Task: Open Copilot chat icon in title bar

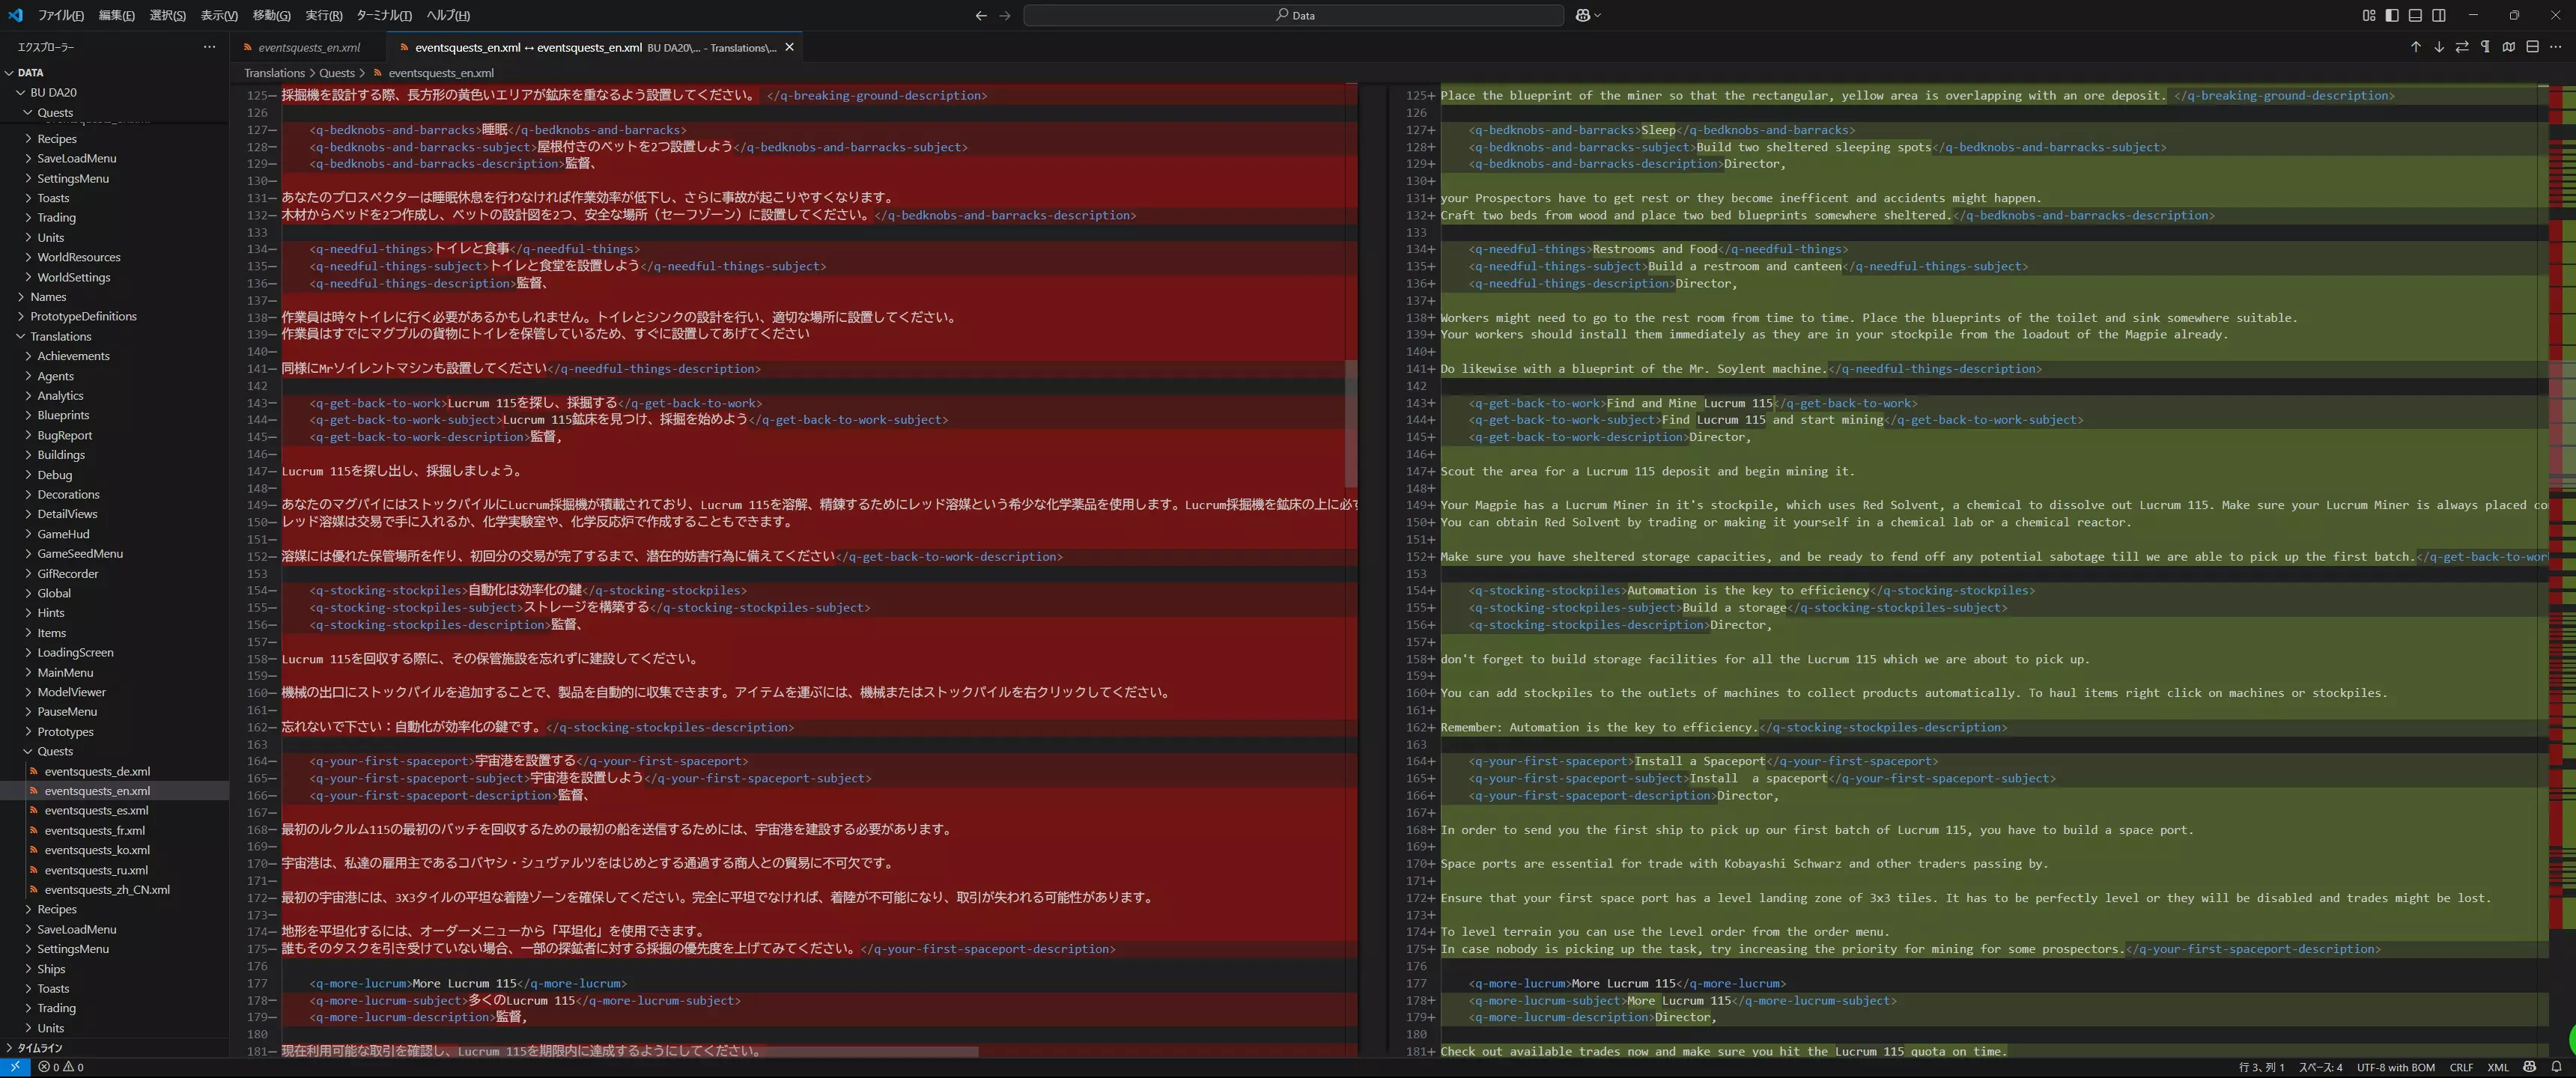Action: point(1583,15)
